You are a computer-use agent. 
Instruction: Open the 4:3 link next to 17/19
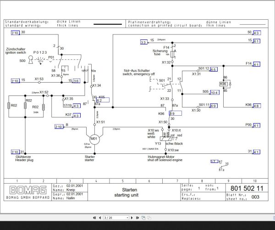77,106
